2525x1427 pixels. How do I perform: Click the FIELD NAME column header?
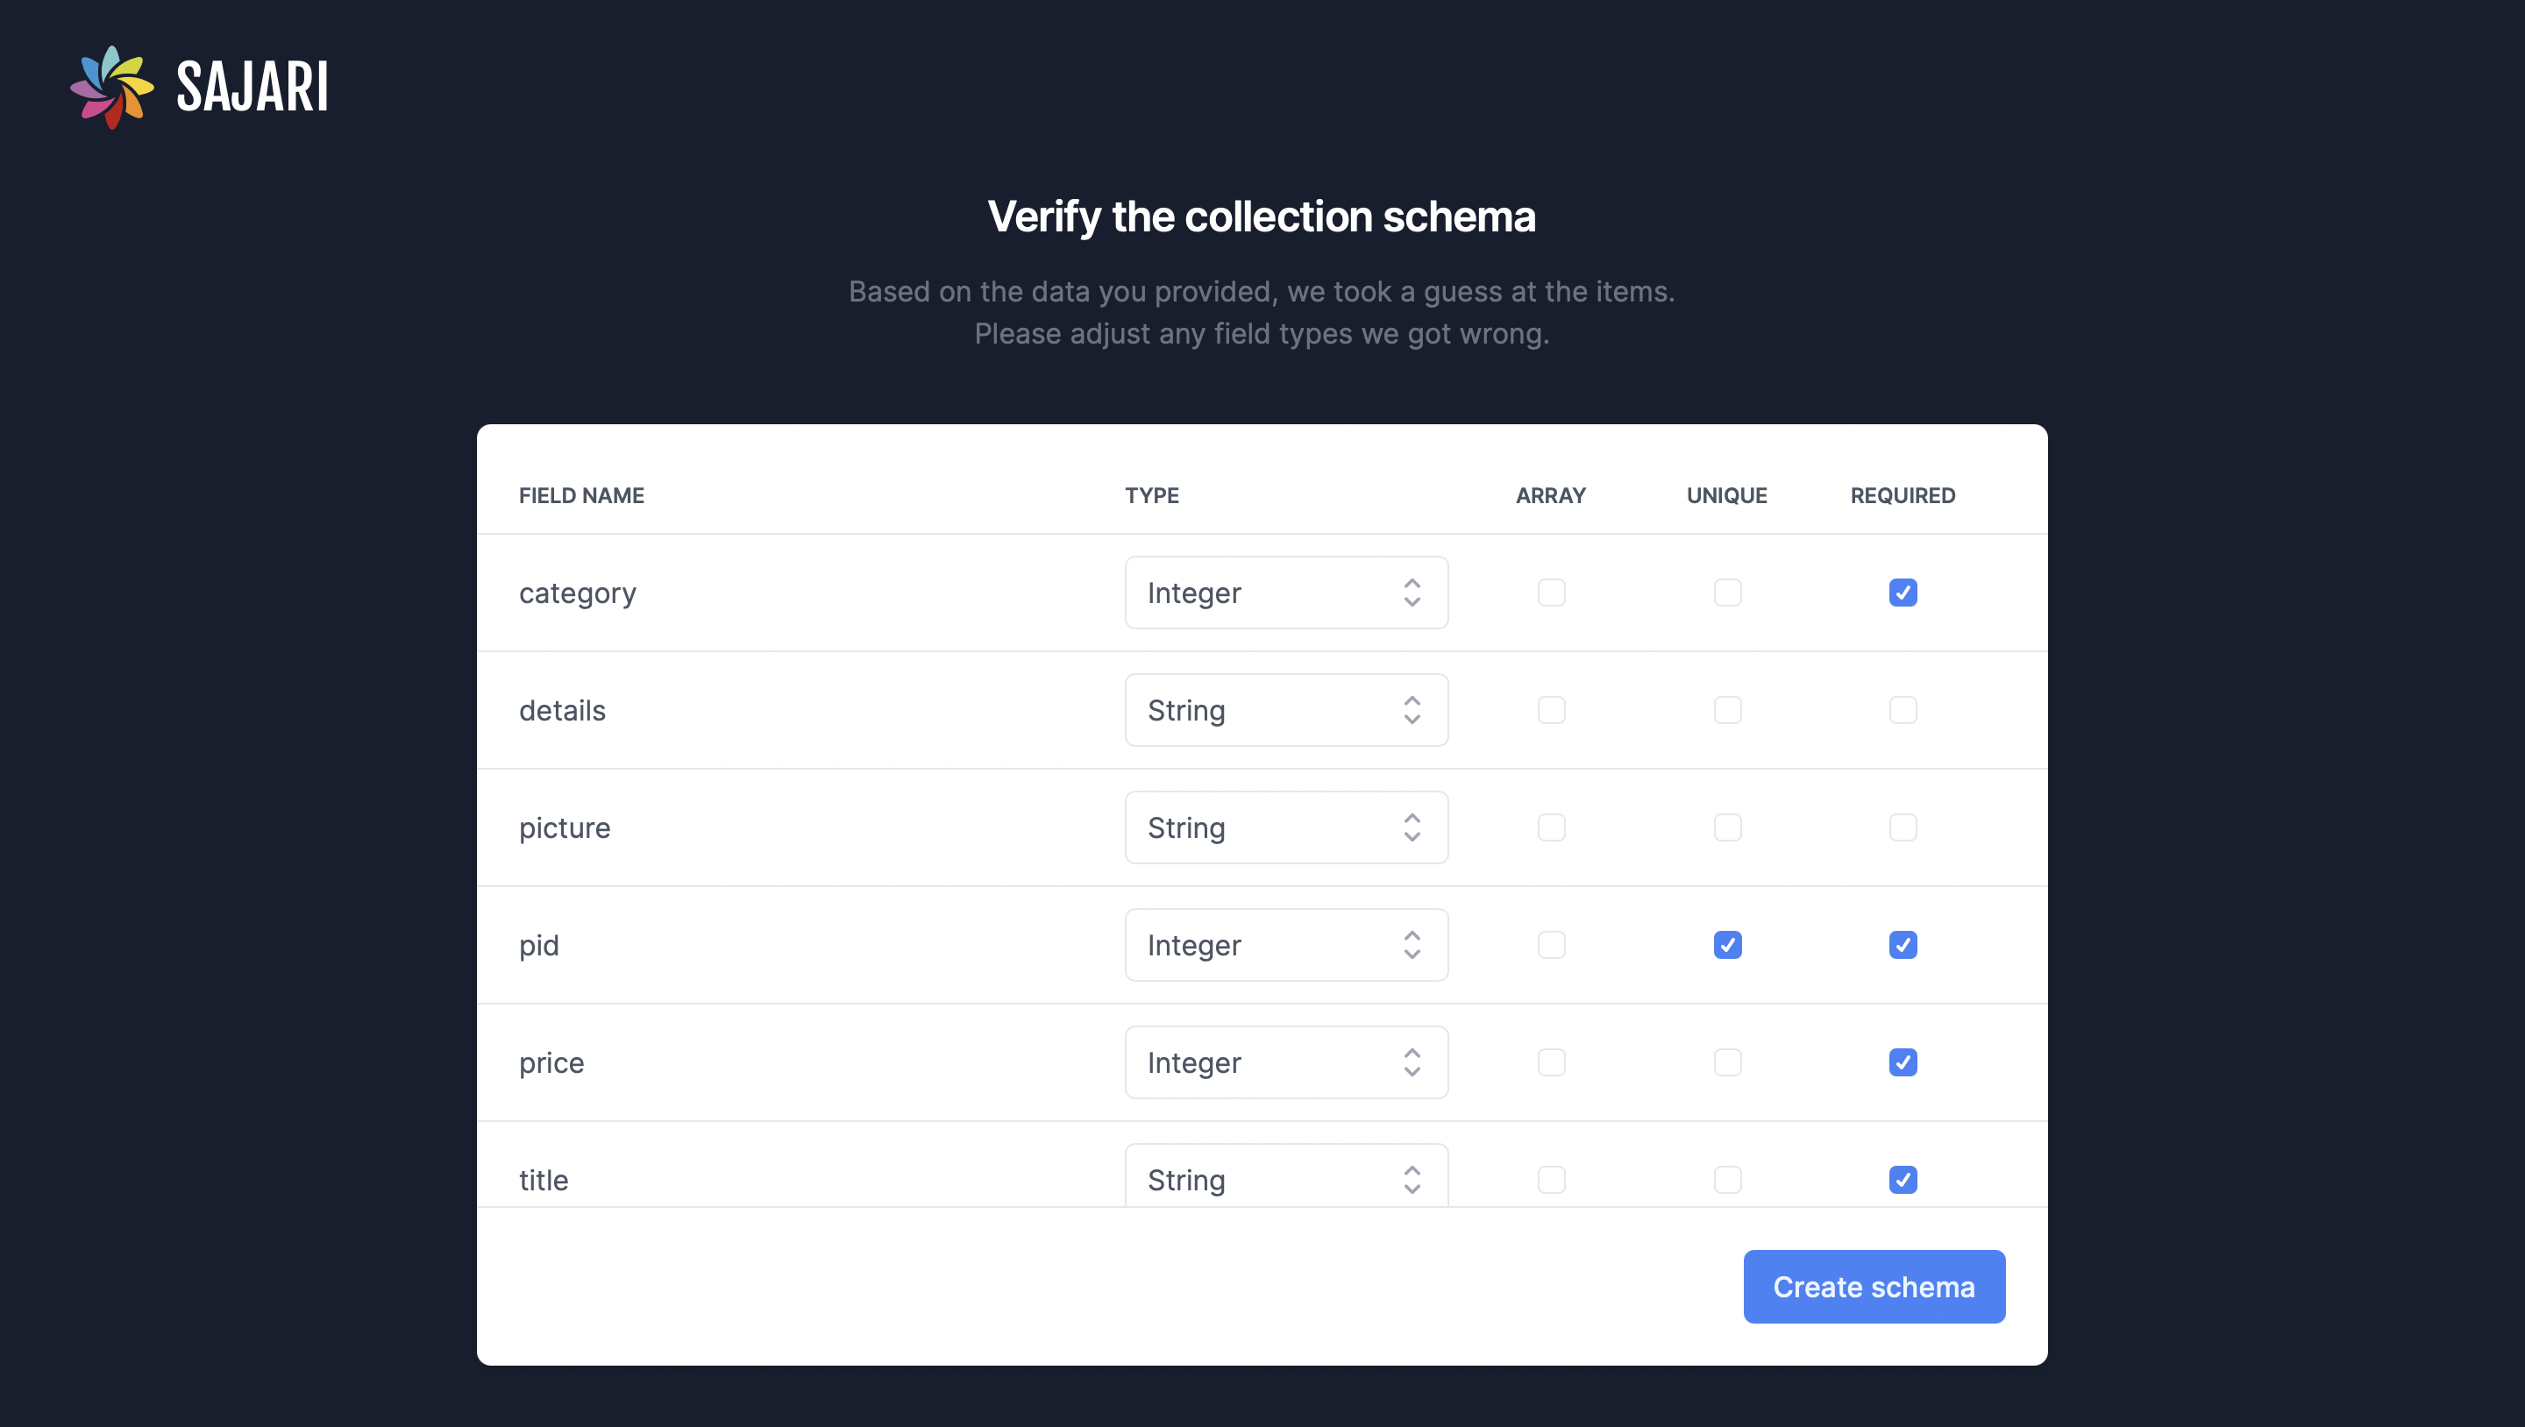[581, 496]
